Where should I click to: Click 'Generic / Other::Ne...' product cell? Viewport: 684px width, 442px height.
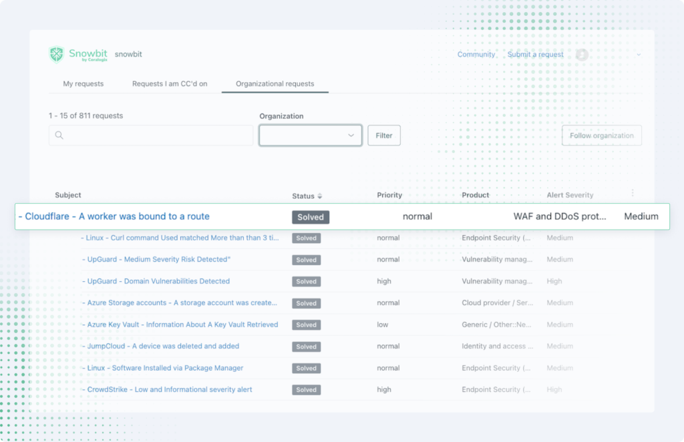496,324
